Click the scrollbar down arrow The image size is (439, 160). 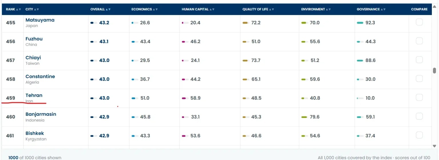coord(434,146)
